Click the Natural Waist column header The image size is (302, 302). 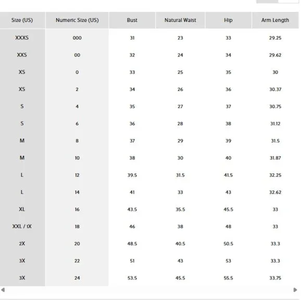(x=180, y=20)
